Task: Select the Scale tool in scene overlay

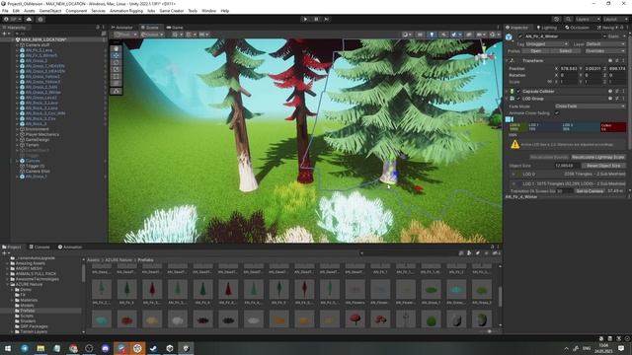Action: coord(117,69)
